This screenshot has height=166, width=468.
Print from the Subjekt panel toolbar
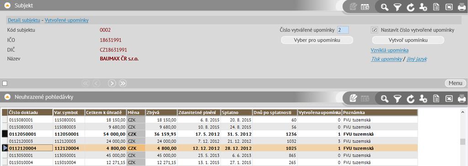462,7
